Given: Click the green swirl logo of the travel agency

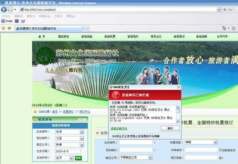Looking at the screenshot, I should [45, 56].
